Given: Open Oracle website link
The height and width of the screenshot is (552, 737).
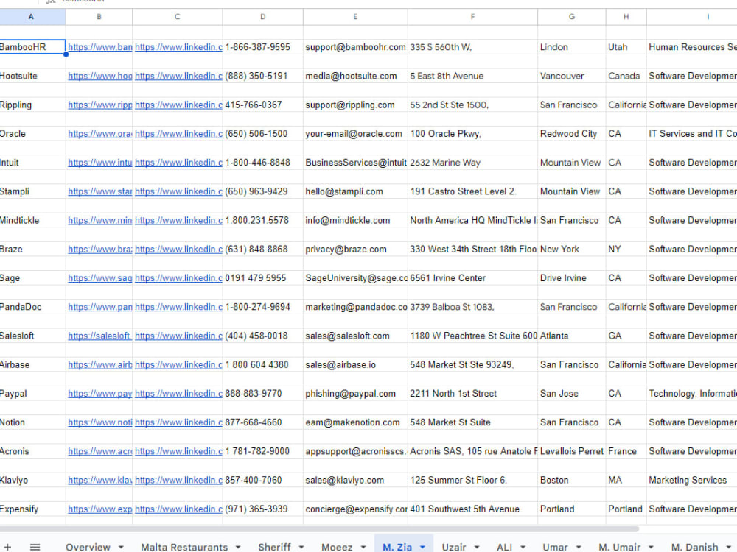Looking at the screenshot, I should tap(99, 134).
